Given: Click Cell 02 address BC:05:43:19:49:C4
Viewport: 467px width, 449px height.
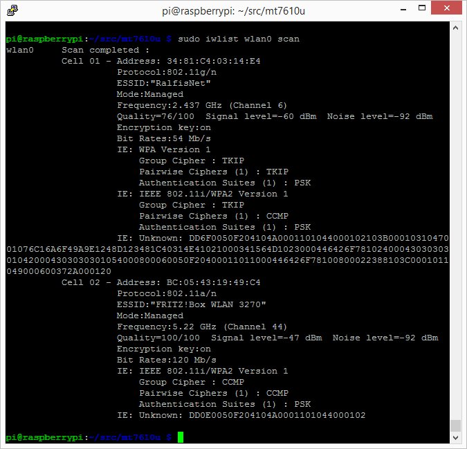Looking at the screenshot, I should [214, 282].
